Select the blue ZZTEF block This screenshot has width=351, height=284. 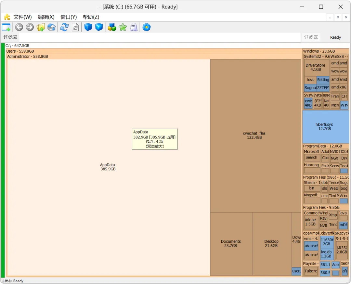323,88
